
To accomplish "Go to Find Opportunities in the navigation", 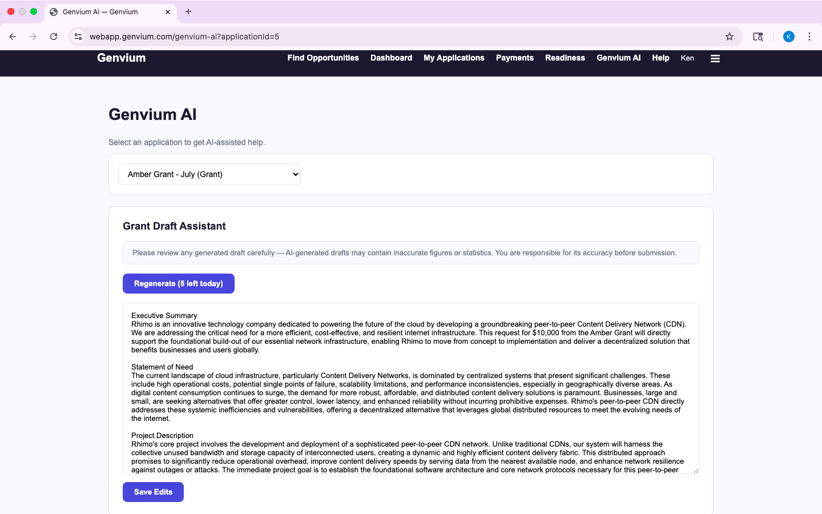I will coord(323,58).
